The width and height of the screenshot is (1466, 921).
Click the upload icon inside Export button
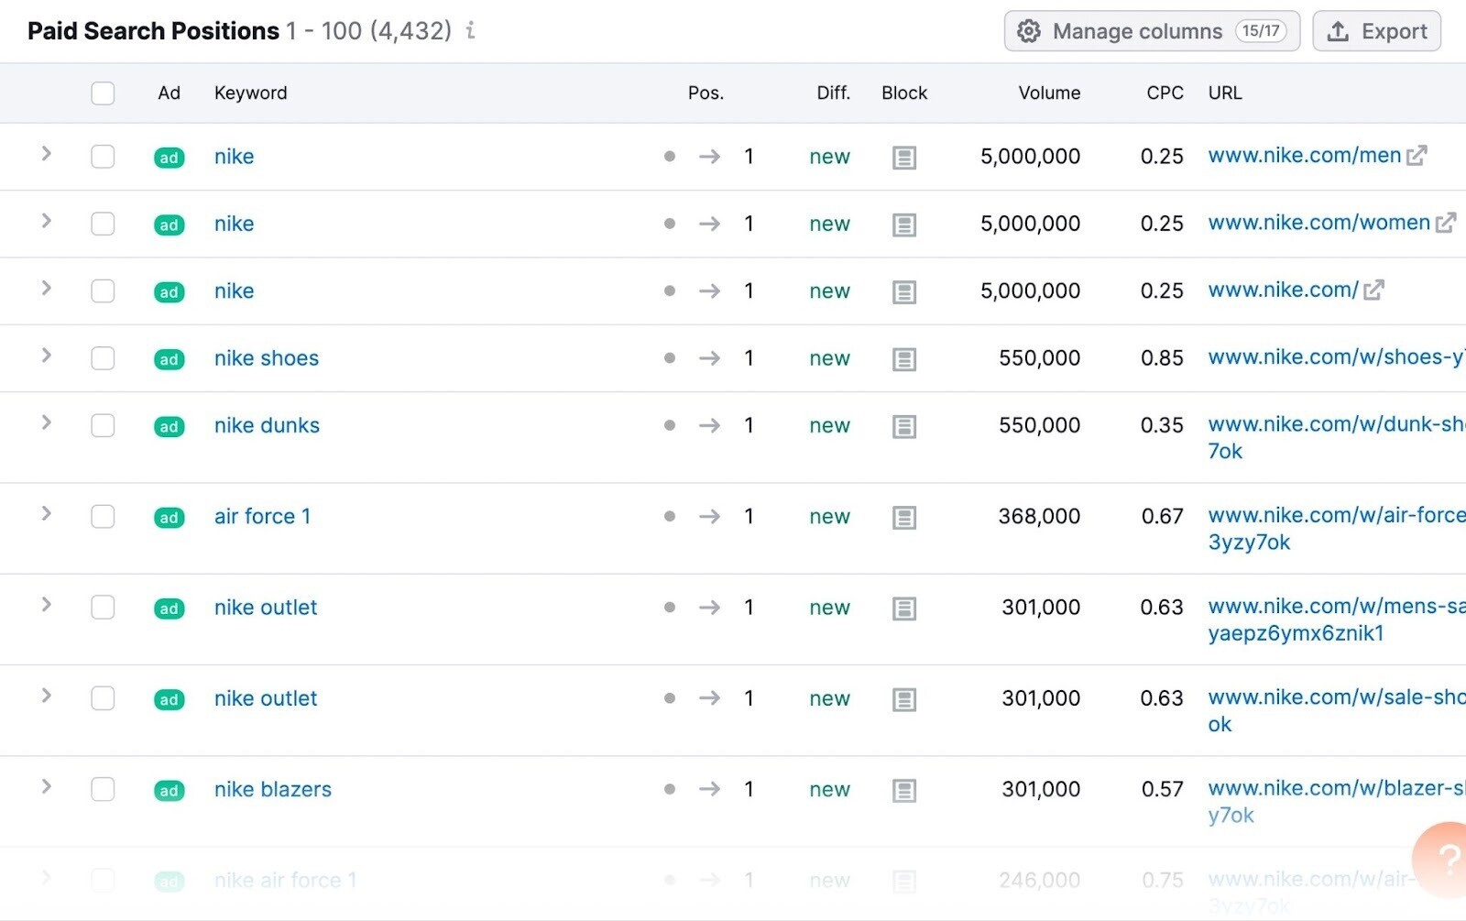click(x=1337, y=30)
